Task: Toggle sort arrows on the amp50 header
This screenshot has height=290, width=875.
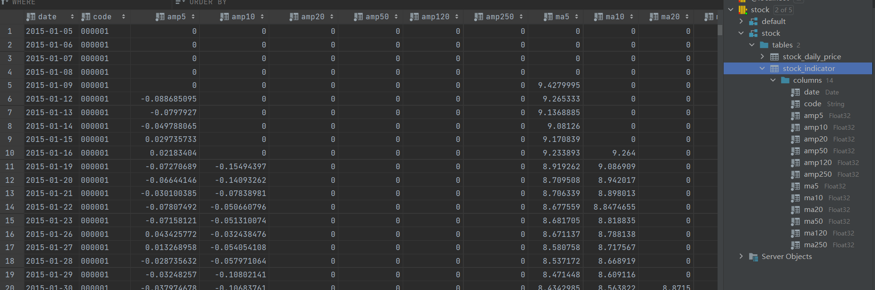Action: (x=396, y=17)
